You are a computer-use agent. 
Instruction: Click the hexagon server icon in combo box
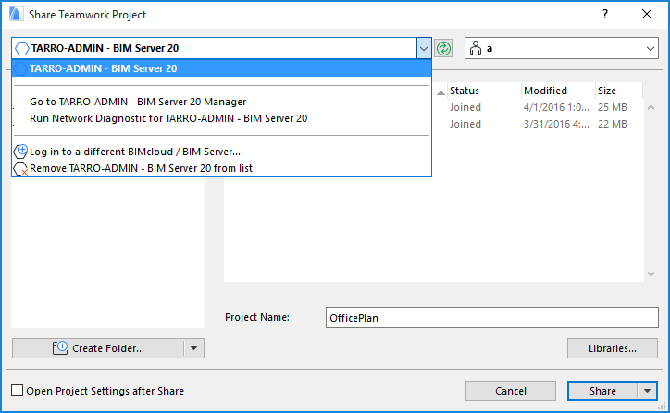[22, 48]
